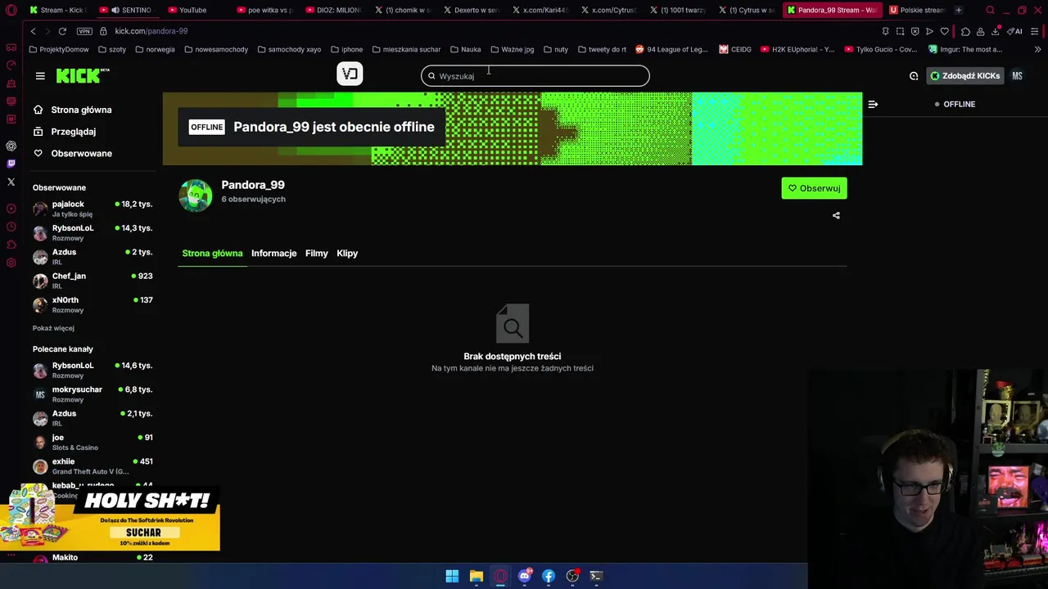Open norwegia bookmark folder
The height and width of the screenshot is (589, 1048).
(x=155, y=49)
